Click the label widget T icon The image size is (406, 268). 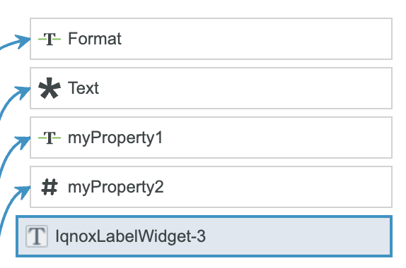point(37,236)
